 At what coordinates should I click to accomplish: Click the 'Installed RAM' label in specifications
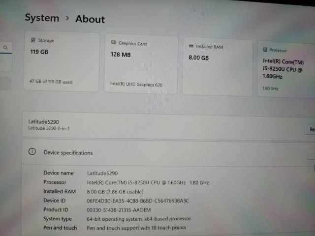(60, 191)
